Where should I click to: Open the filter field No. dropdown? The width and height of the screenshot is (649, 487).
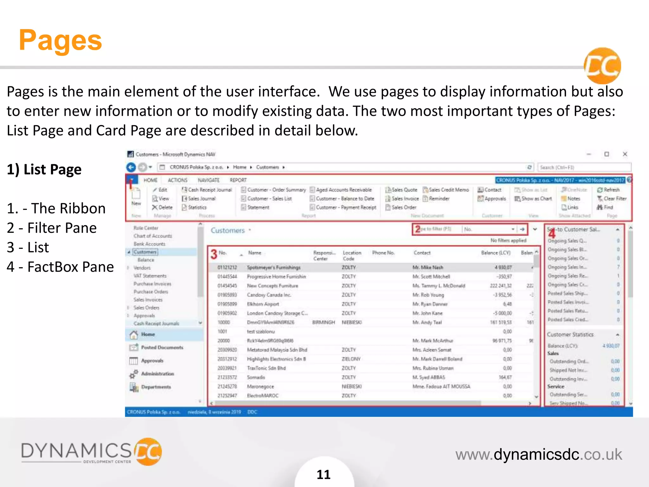(x=512, y=229)
